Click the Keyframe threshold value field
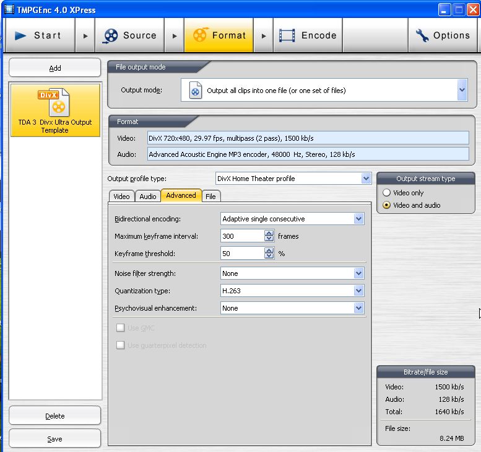This screenshot has width=481, height=452. (x=242, y=254)
